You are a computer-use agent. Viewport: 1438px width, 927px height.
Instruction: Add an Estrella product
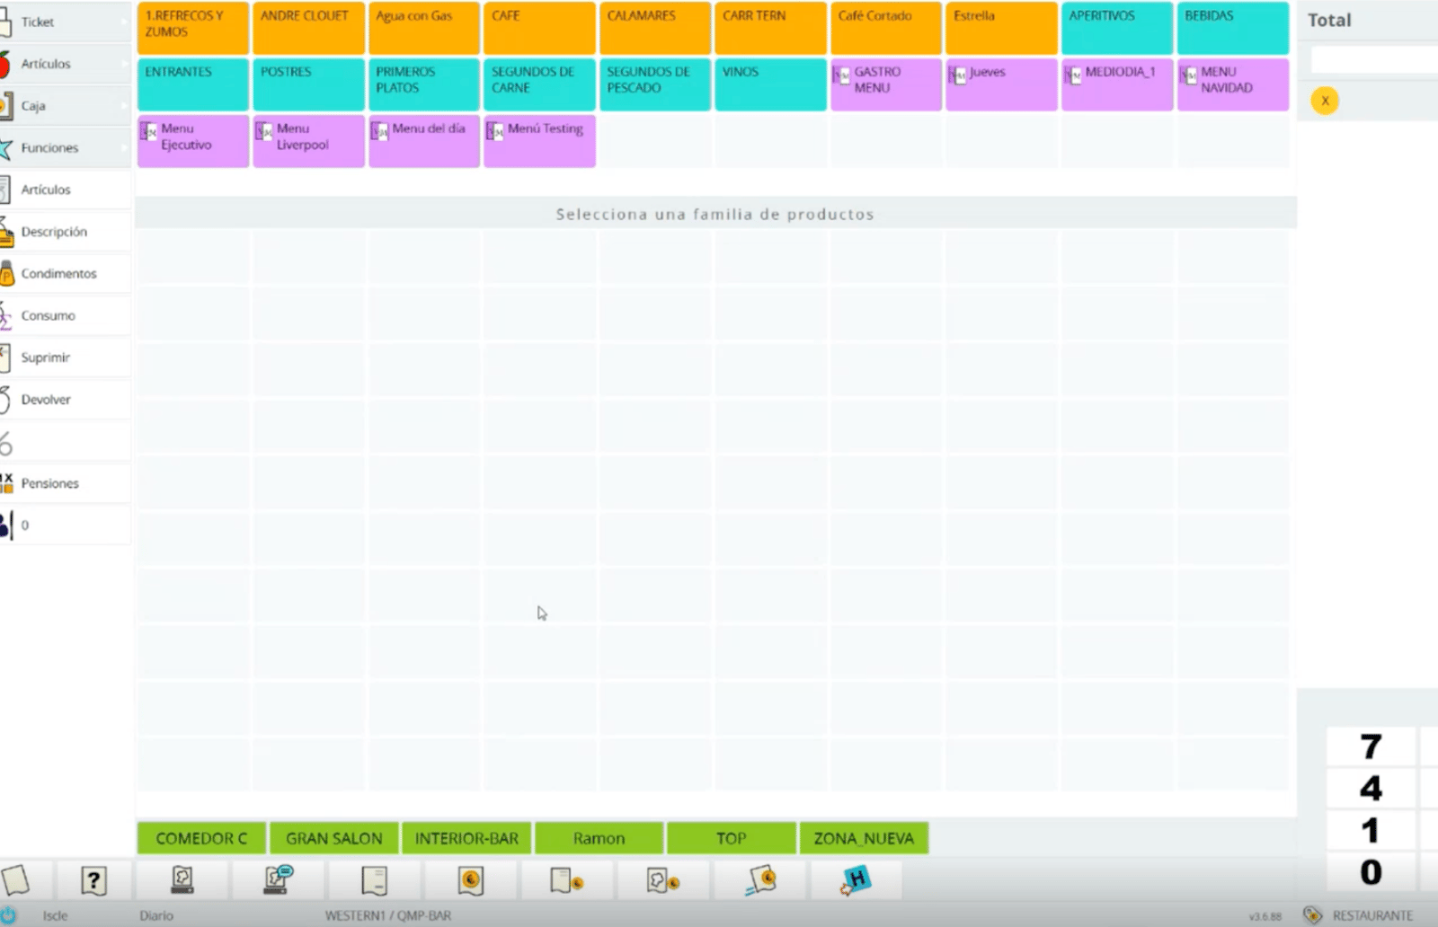click(x=1001, y=28)
